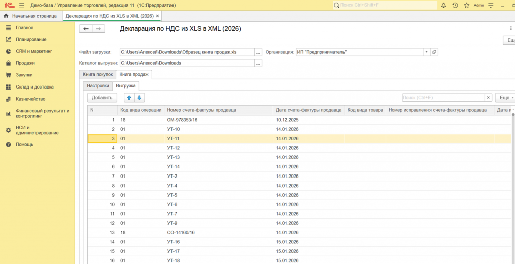This screenshot has height=264, width=515.
Task: Click the table search field Поиск (Ctrl+F)
Action: coord(444,98)
